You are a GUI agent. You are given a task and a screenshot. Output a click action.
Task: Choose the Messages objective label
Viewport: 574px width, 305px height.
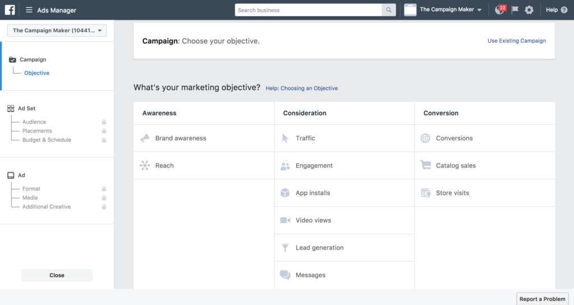point(311,275)
